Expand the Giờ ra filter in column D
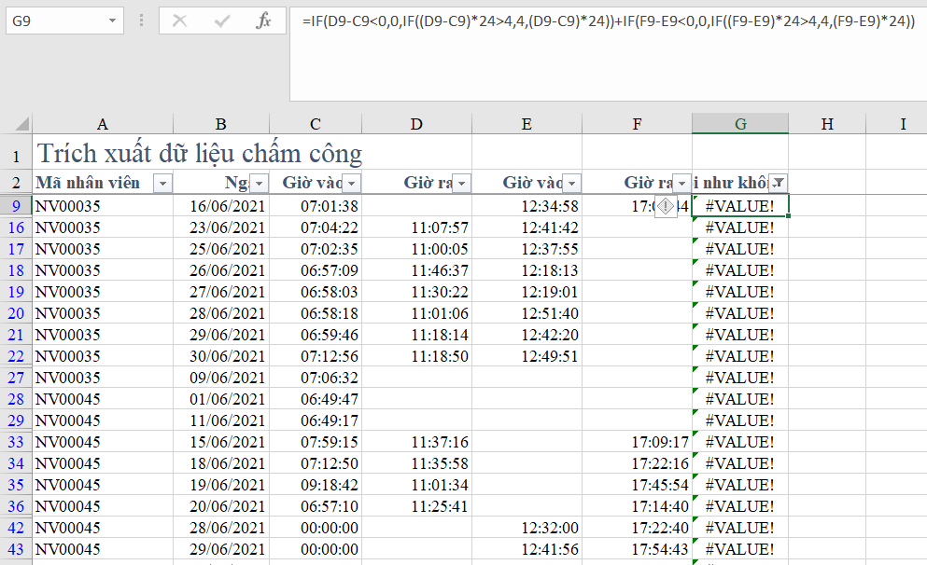Image resolution: width=927 pixels, height=565 pixels. tap(461, 183)
